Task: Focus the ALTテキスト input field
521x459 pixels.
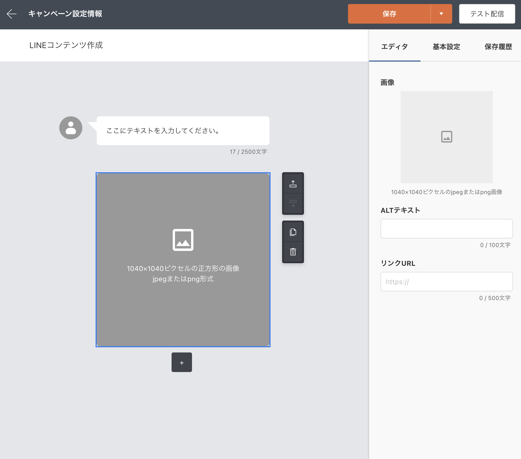Action: 446,229
